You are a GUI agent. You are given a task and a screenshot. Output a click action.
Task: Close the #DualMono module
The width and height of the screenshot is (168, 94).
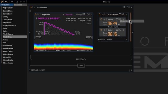[127, 15]
